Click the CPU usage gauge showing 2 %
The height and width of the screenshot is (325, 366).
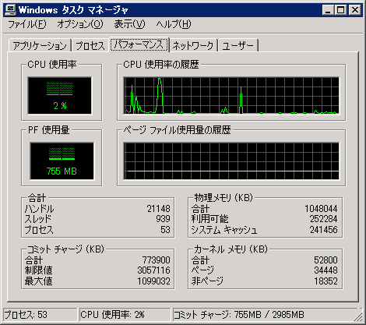[x=60, y=95]
